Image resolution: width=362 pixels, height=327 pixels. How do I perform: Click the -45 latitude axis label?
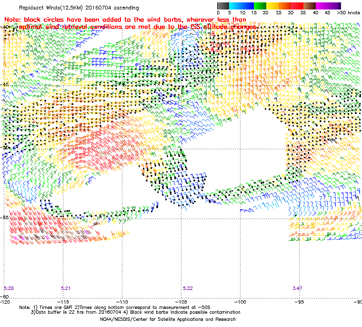coord(5,85)
